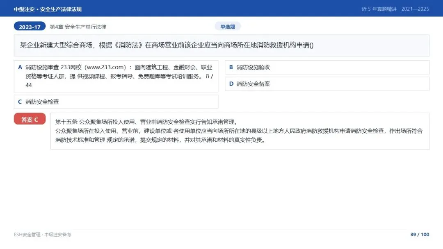The height and width of the screenshot is (249, 443).
Task: Click the 2021—2025 year range text
Action: [415, 9]
